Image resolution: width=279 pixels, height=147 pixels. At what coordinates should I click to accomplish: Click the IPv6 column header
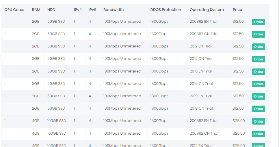[x=92, y=10]
